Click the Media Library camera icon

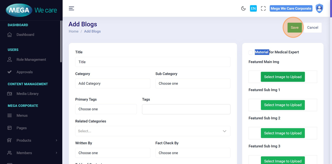click(9, 94)
